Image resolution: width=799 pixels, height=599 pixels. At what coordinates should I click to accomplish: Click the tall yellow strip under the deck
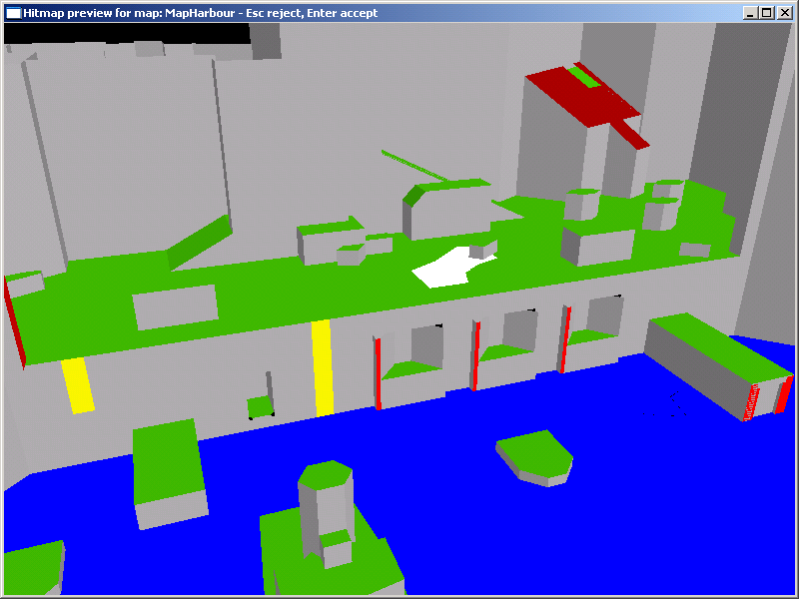[x=323, y=367]
